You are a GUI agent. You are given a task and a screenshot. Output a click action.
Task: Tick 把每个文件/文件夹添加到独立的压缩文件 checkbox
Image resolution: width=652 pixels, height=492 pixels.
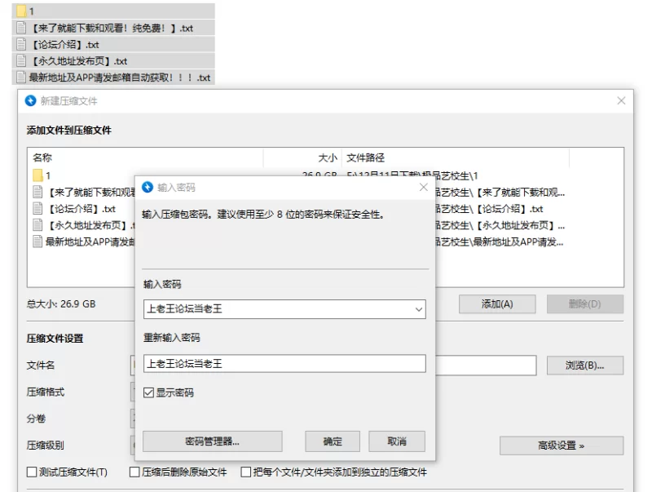[246, 472]
